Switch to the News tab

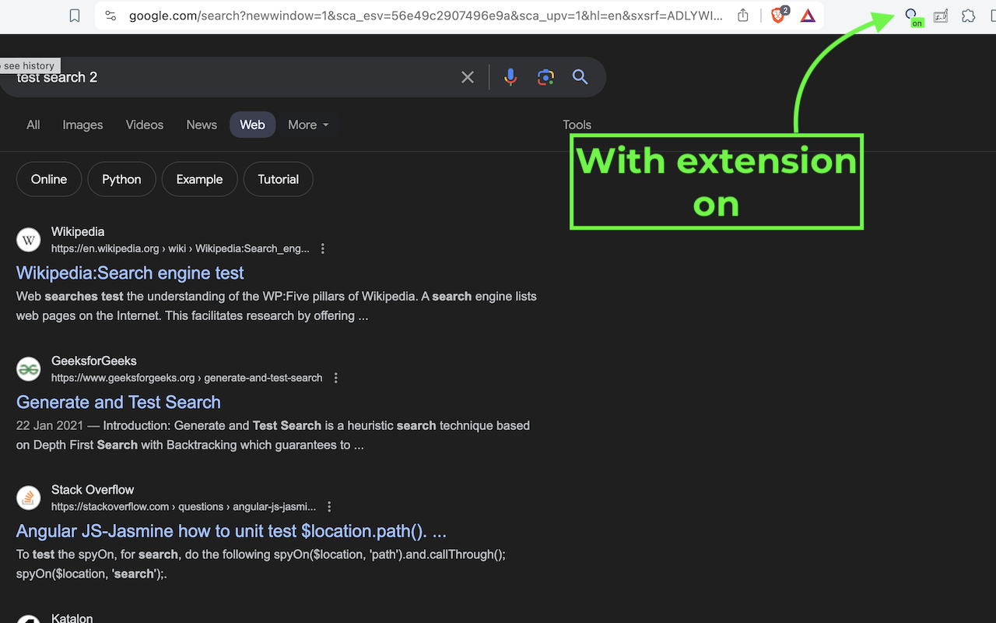point(202,125)
